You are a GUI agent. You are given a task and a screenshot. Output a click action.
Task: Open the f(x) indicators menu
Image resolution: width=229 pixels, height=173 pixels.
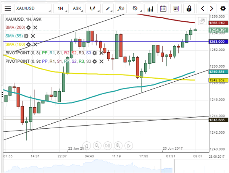click(121, 8)
